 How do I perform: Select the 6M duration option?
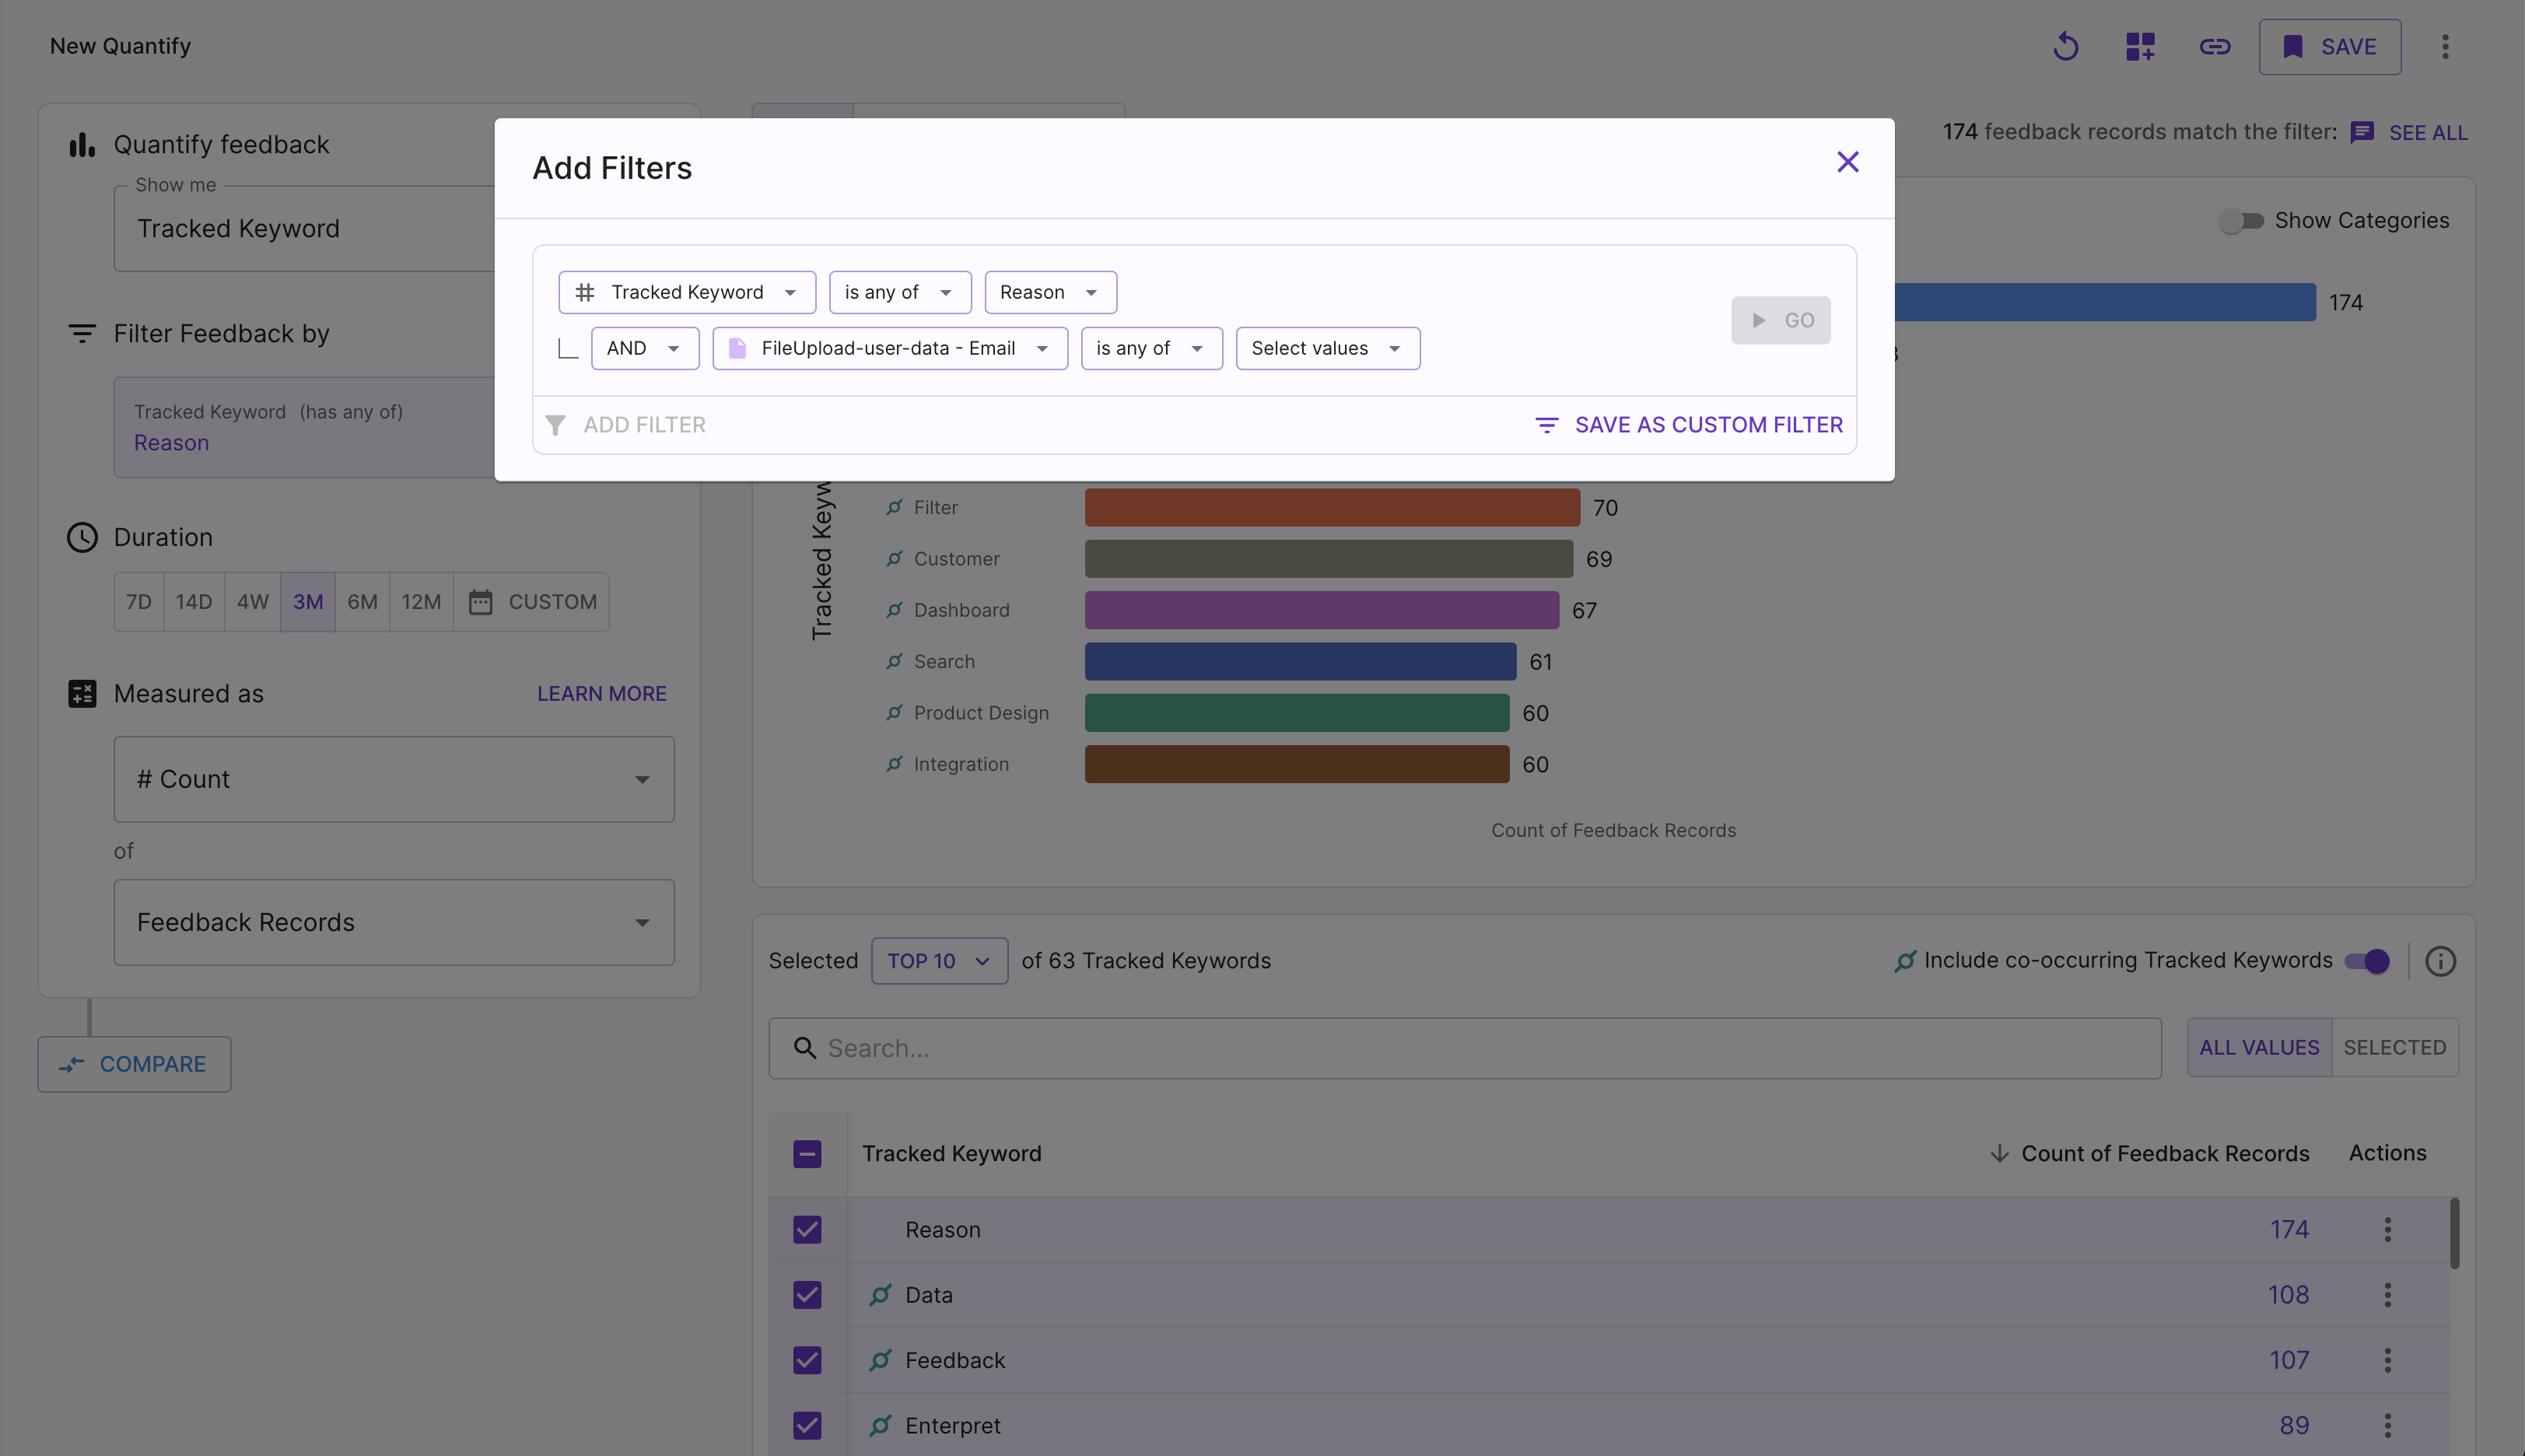pos(362,602)
